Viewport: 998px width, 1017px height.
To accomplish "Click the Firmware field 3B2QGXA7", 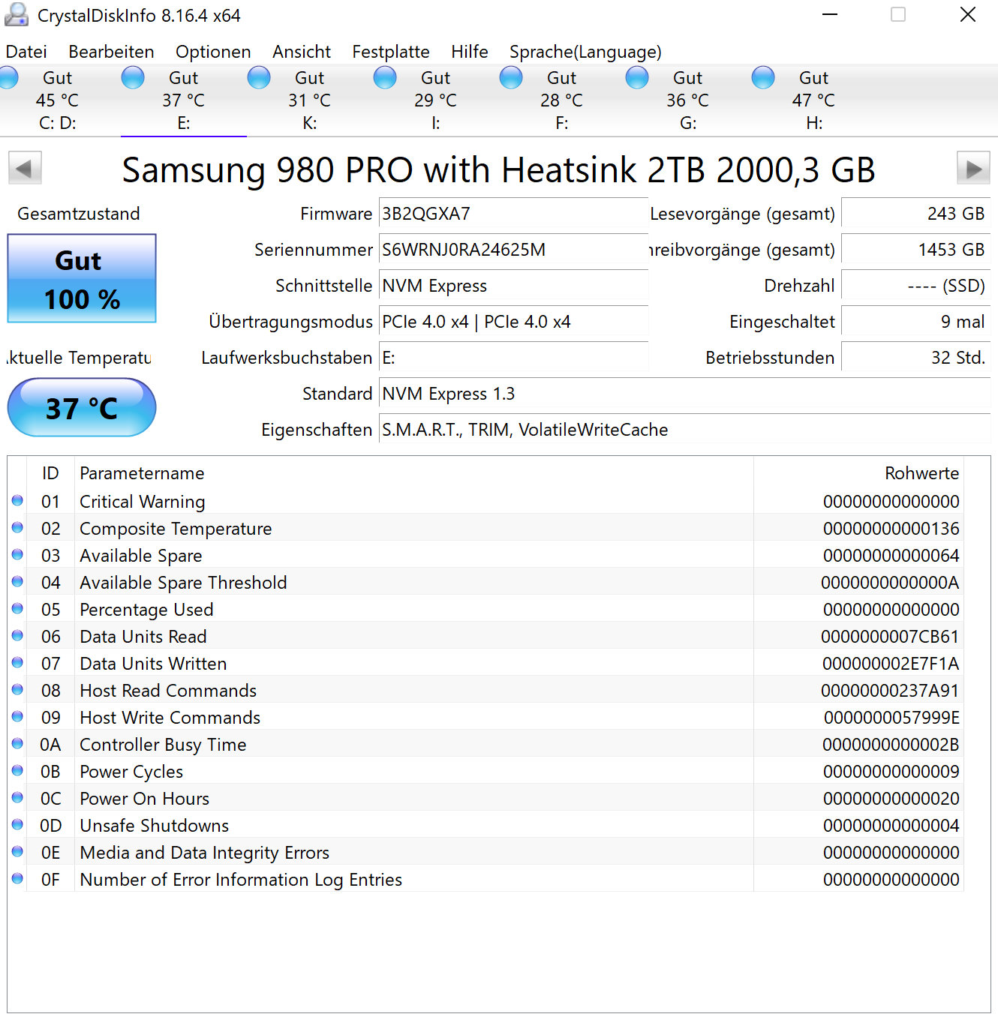I will tap(513, 214).
